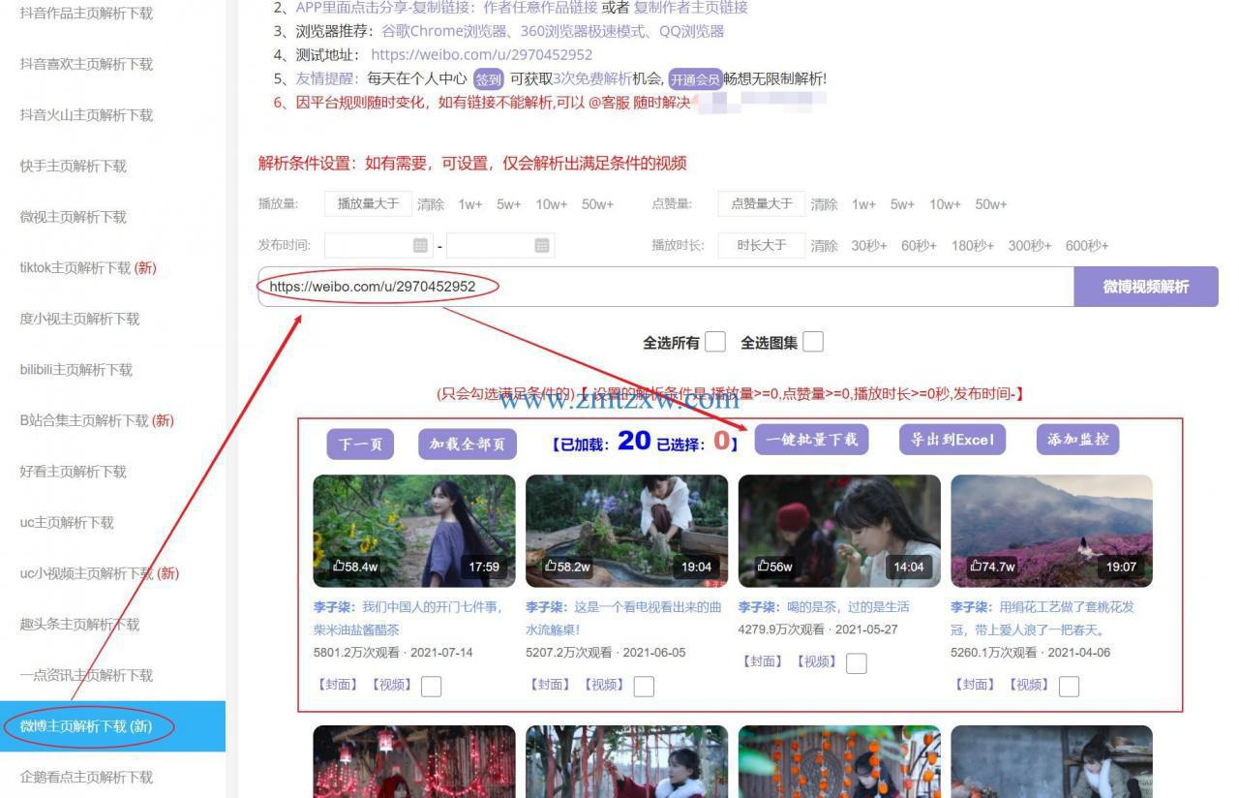The width and height of the screenshot is (1239, 798).
Task: Click the 下一页 button
Action: pos(360,445)
